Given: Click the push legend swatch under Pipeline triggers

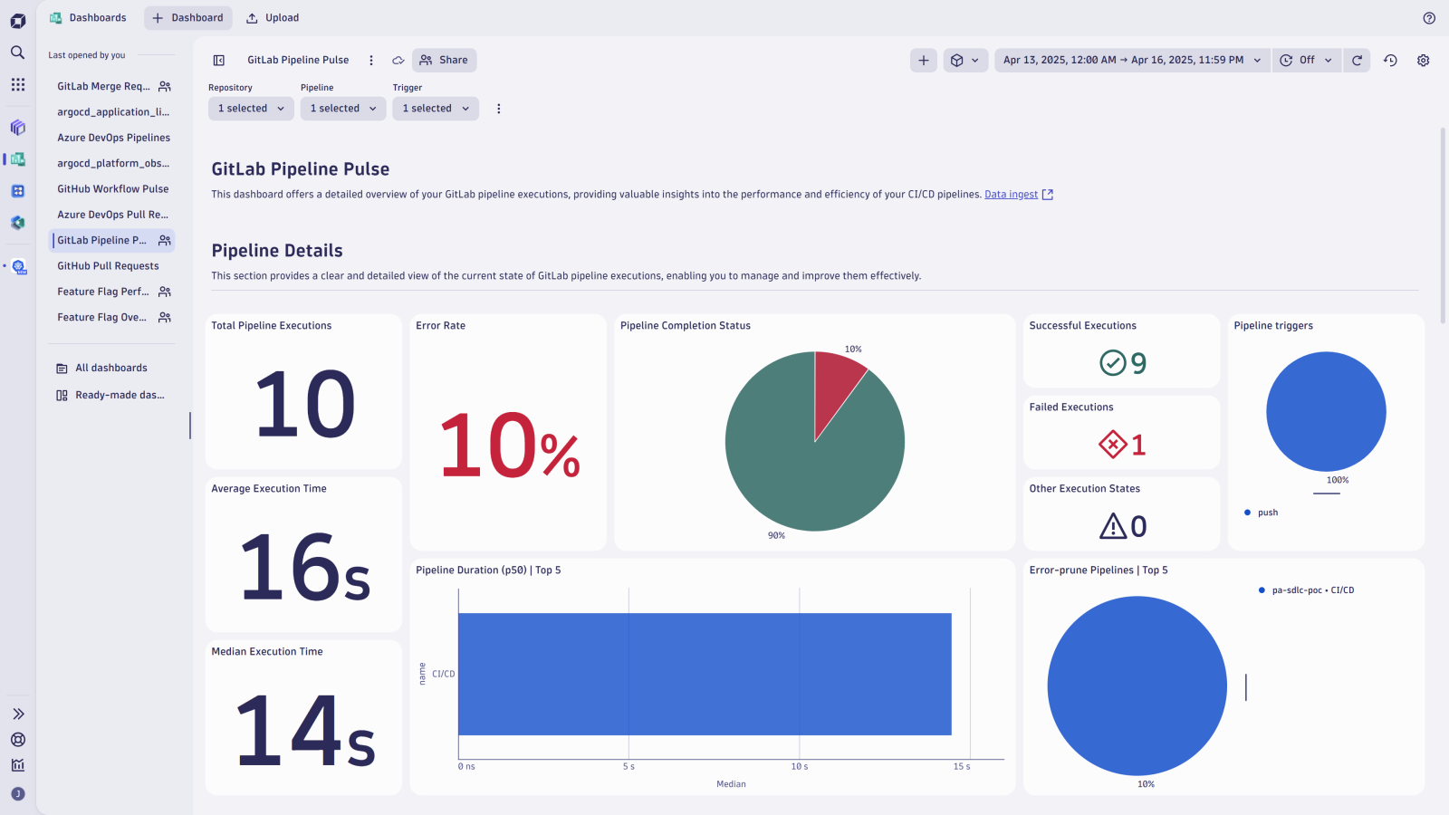Looking at the screenshot, I should (1247, 512).
